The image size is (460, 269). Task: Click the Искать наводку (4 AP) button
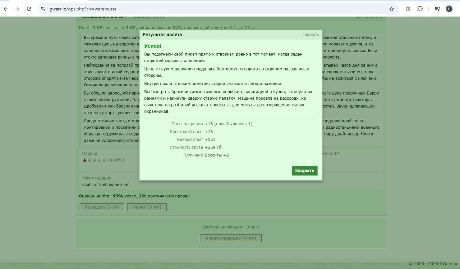(x=231, y=238)
